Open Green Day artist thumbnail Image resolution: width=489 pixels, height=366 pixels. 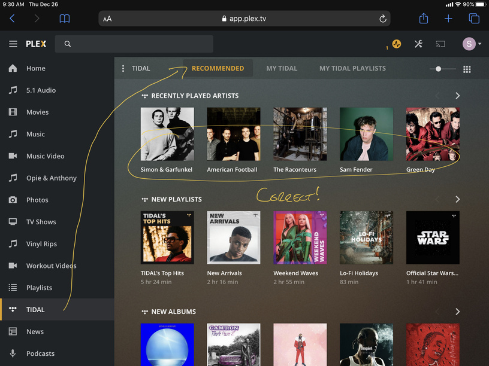(x=433, y=134)
